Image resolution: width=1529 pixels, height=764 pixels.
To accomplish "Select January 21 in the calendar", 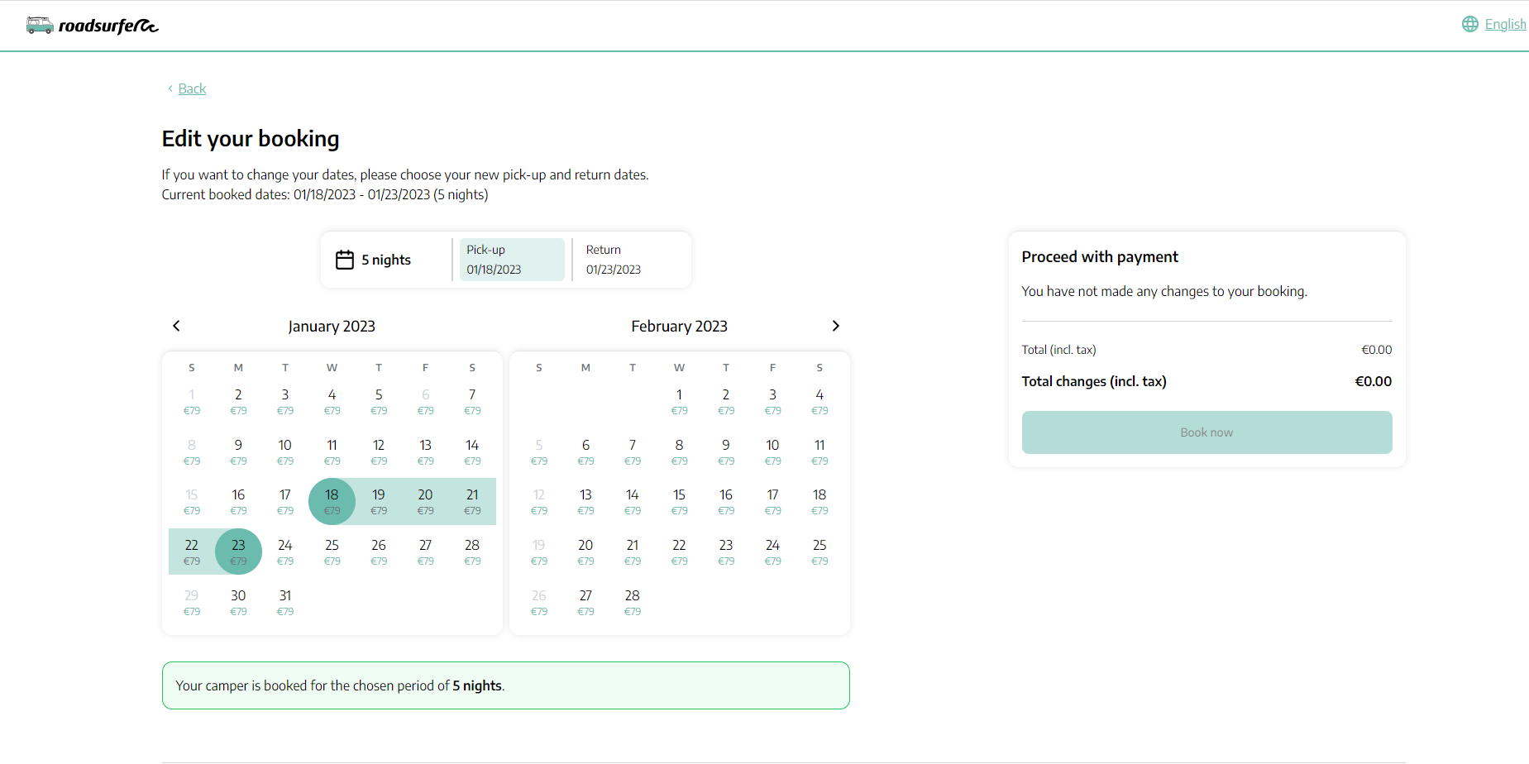I will (472, 501).
